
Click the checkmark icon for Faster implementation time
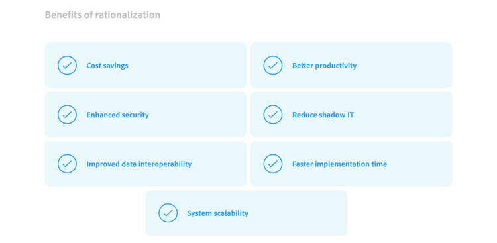pos(273,164)
